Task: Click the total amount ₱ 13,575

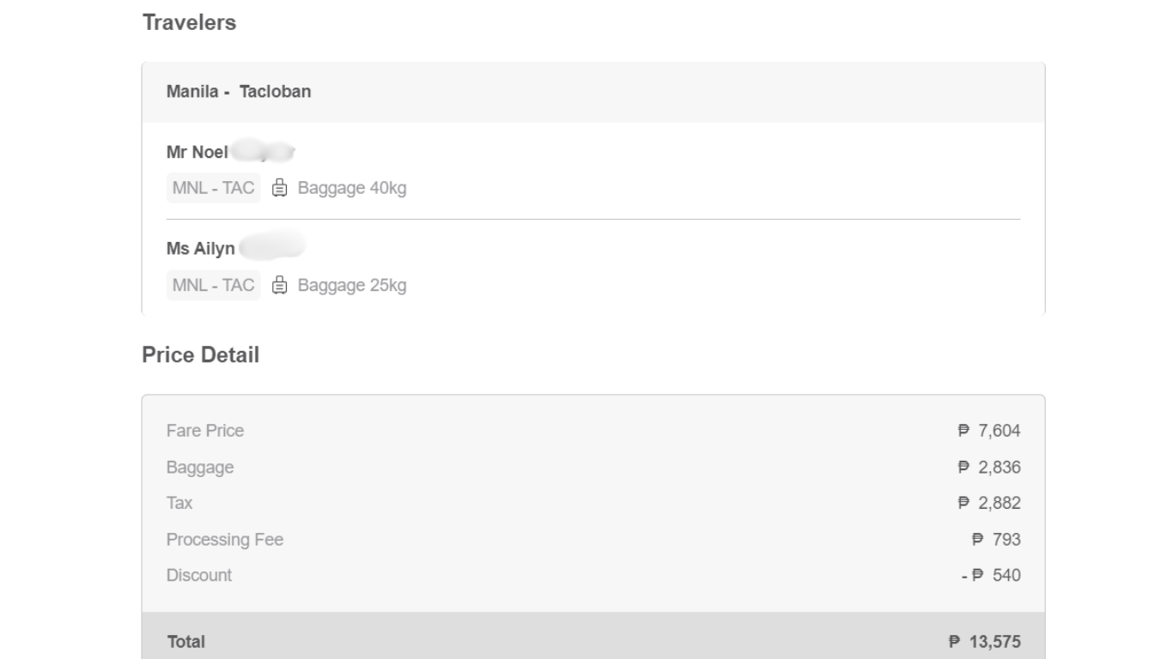Action: coord(985,642)
